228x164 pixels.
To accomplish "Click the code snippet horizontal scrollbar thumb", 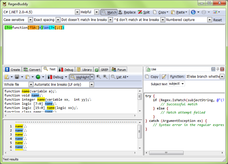I will [x=166, y=153].
